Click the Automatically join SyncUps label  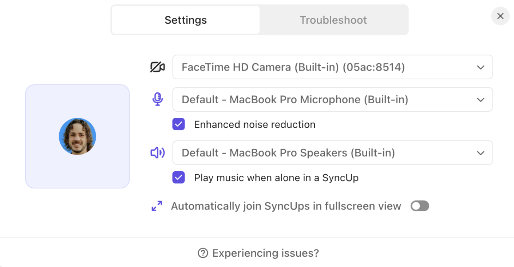286,206
